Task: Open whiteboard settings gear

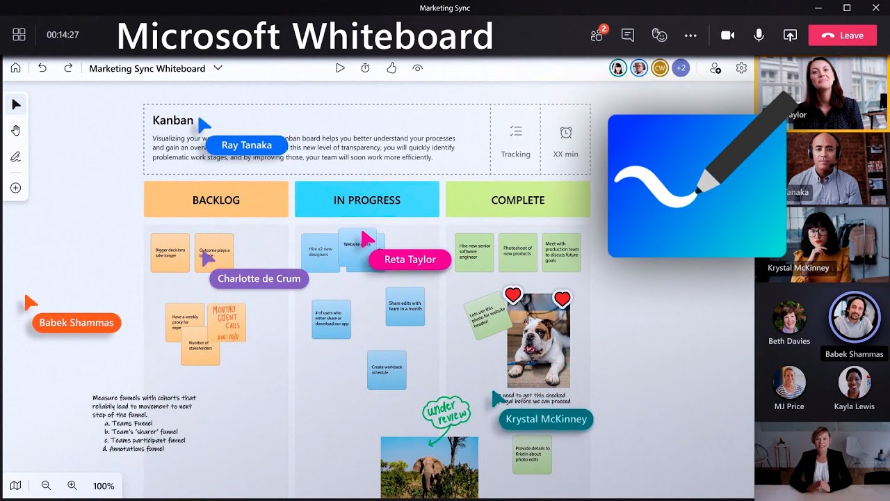Action: pos(741,68)
